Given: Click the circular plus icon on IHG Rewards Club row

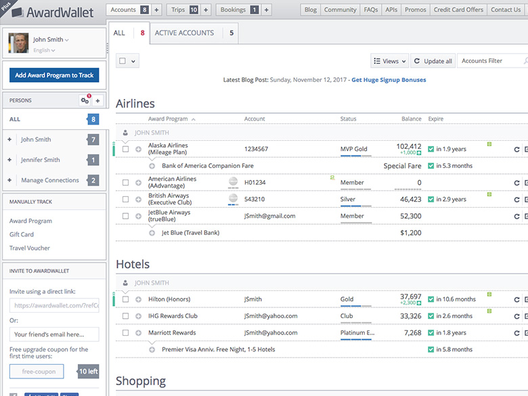Looking at the screenshot, I should pyautogui.click(x=138, y=316).
